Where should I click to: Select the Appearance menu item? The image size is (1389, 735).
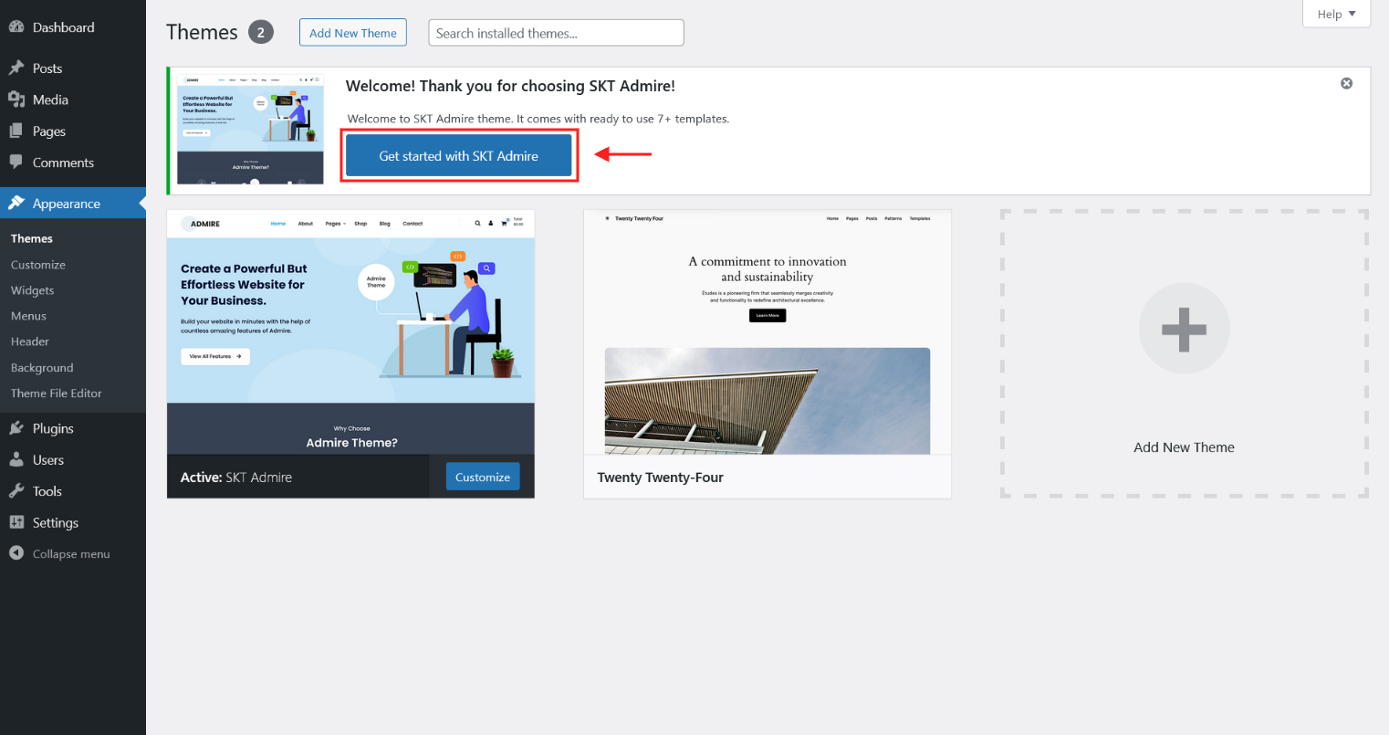click(x=73, y=203)
